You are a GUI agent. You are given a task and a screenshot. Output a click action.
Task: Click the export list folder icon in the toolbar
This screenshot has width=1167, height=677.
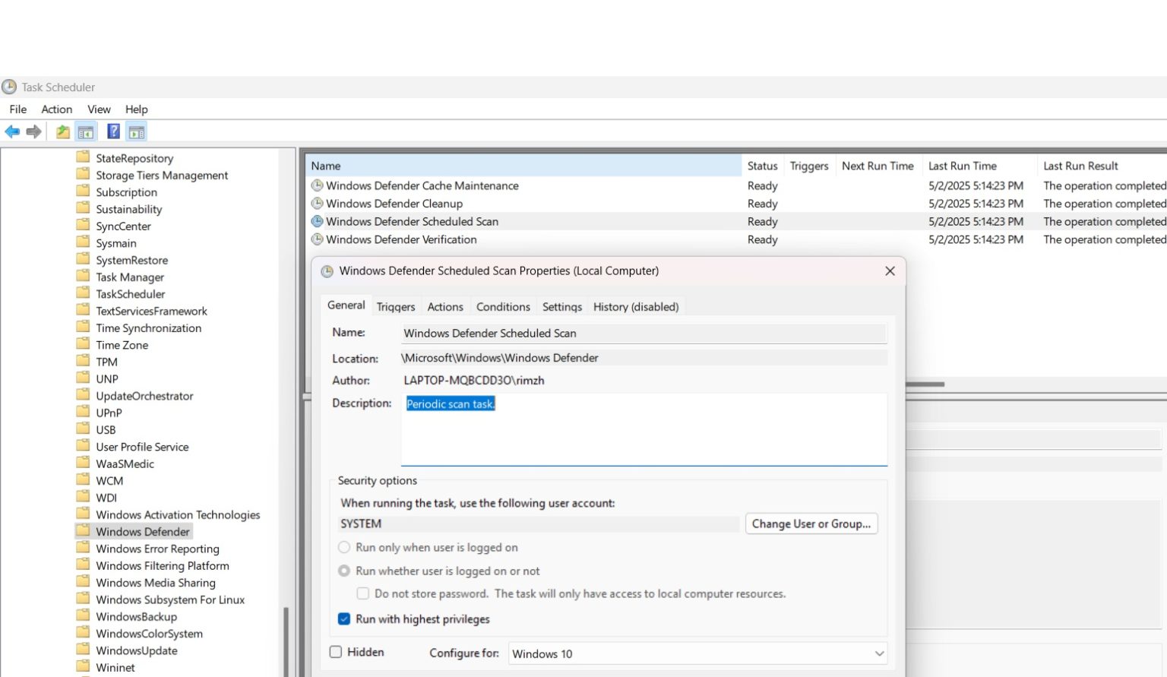62,131
